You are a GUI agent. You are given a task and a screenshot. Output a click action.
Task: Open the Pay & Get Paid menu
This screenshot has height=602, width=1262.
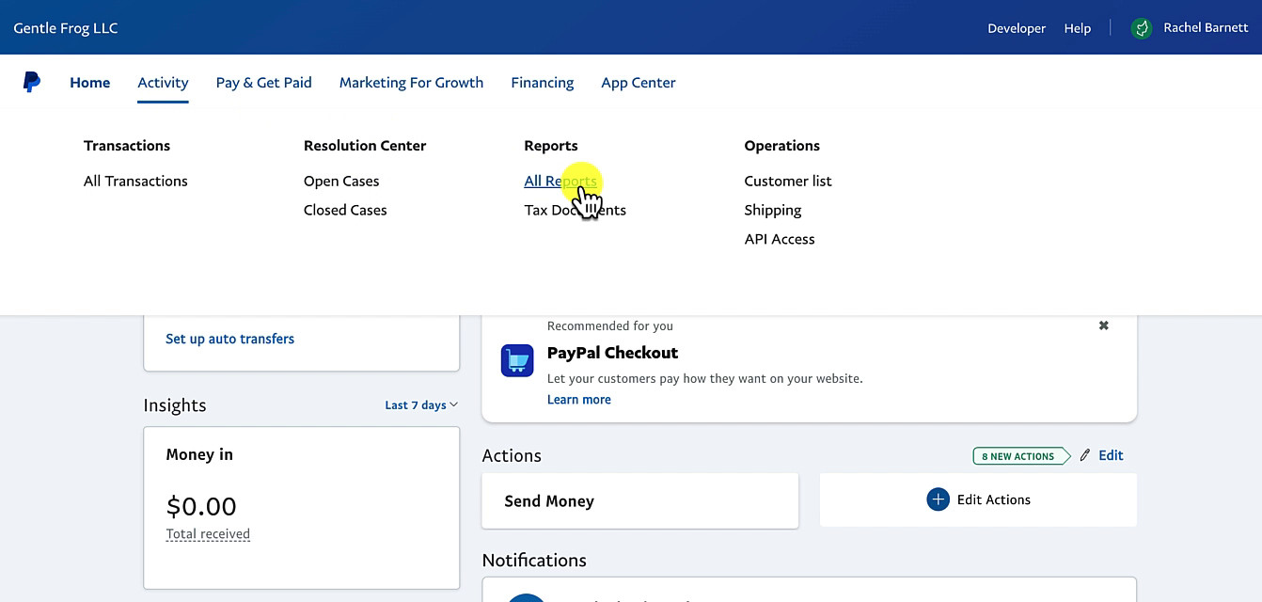tap(264, 83)
